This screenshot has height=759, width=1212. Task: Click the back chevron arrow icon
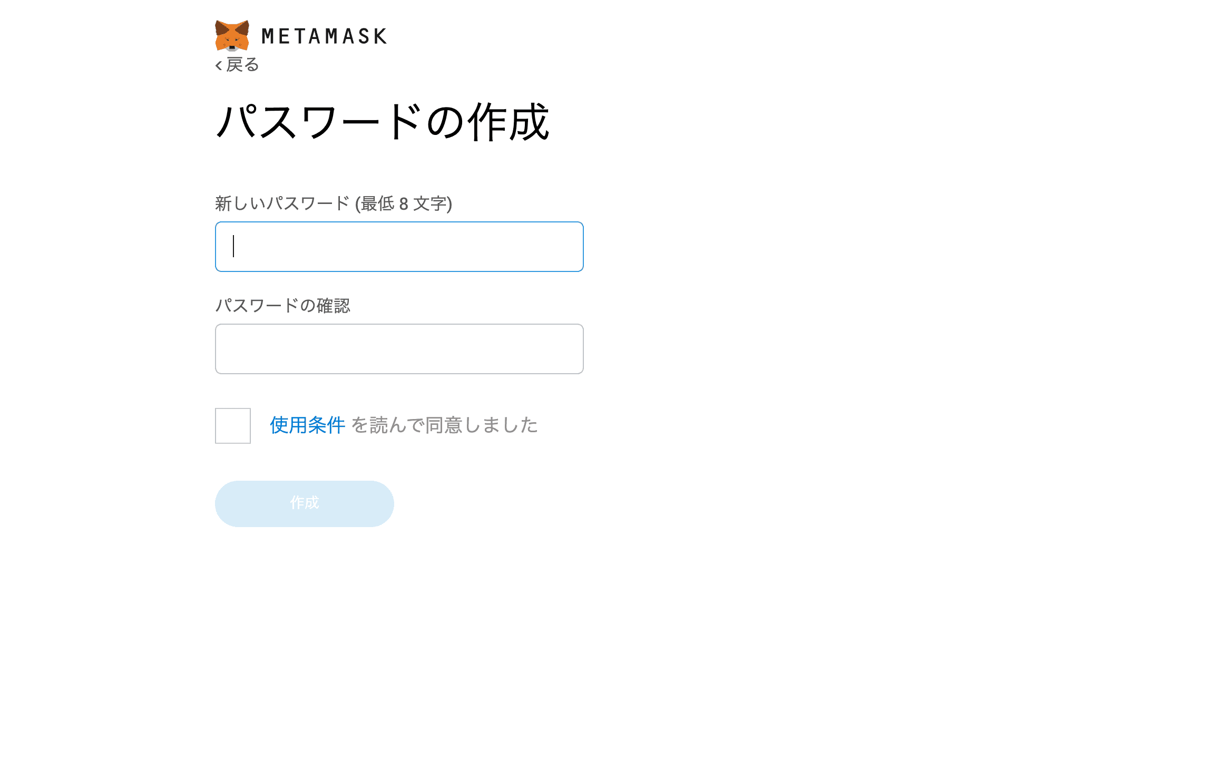tap(219, 65)
